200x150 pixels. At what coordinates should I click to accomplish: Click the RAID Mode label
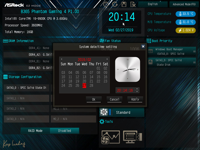pos(35,131)
